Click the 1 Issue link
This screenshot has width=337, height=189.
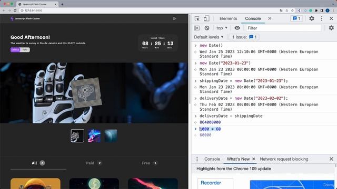[x=244, y=37]
